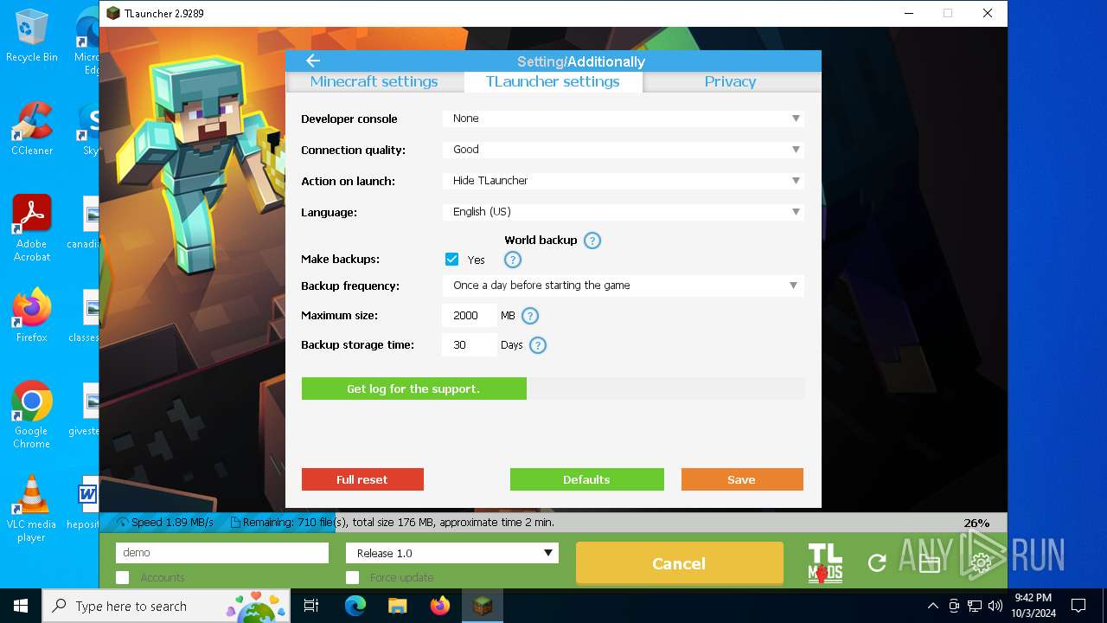1107x623 pixels.
Task: Open the game folder icon
Action: [930, 563]
